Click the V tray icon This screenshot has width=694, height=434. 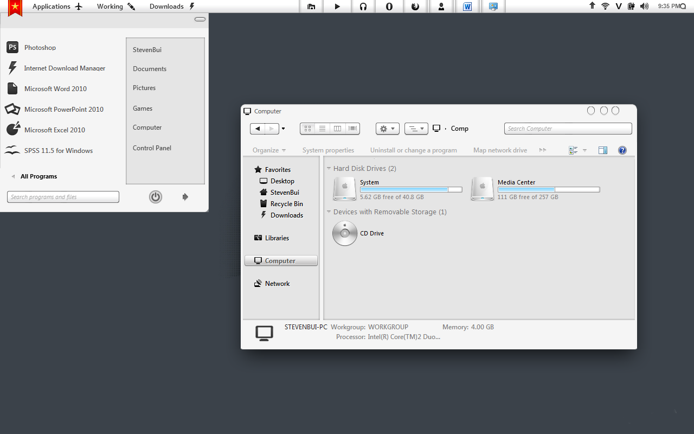click(619, 7)
